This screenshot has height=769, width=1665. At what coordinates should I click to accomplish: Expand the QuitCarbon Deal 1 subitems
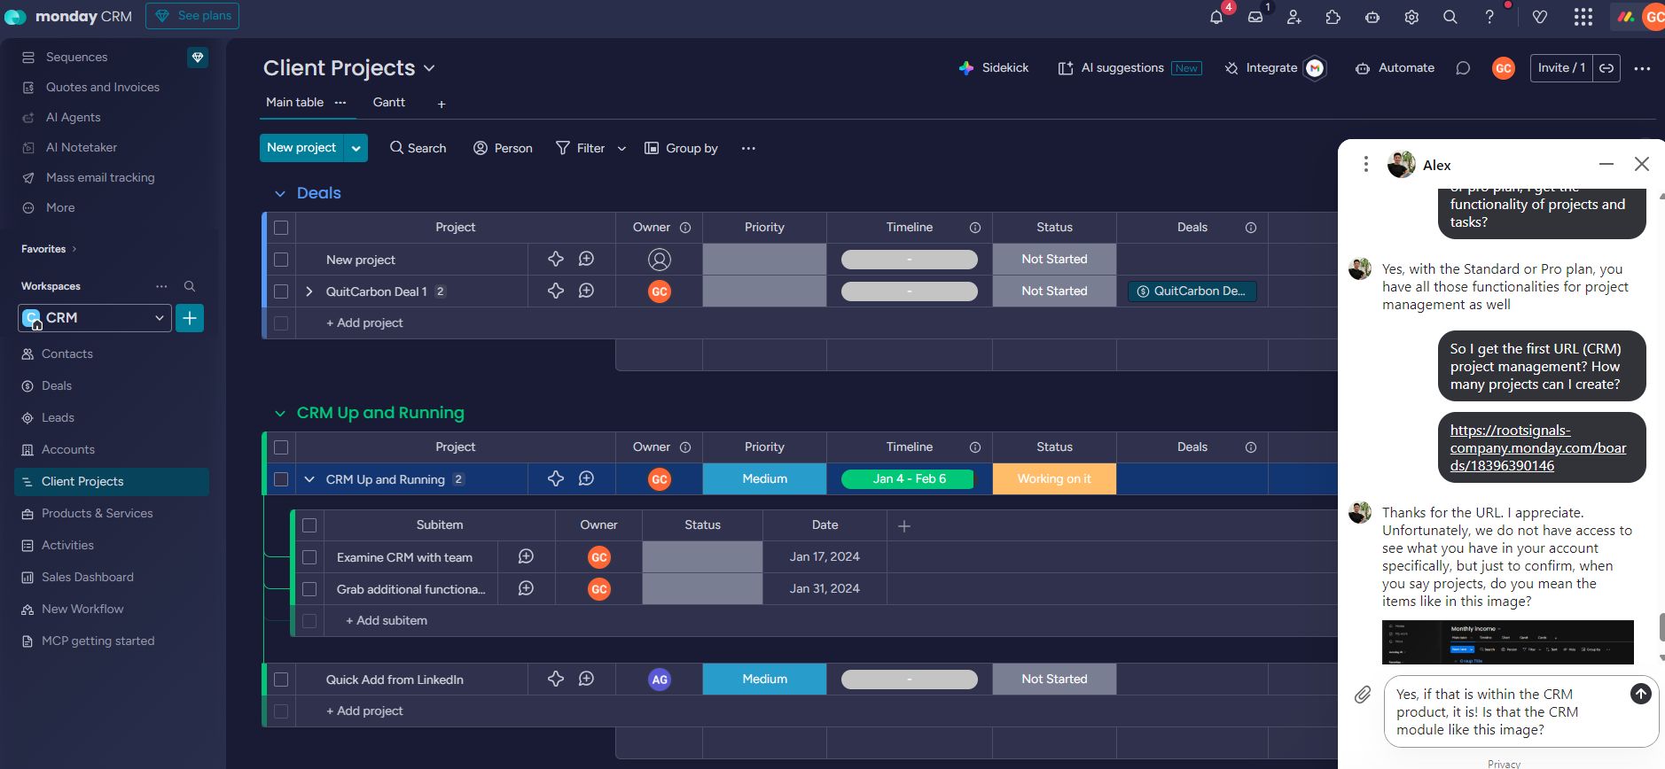(309, 291)
